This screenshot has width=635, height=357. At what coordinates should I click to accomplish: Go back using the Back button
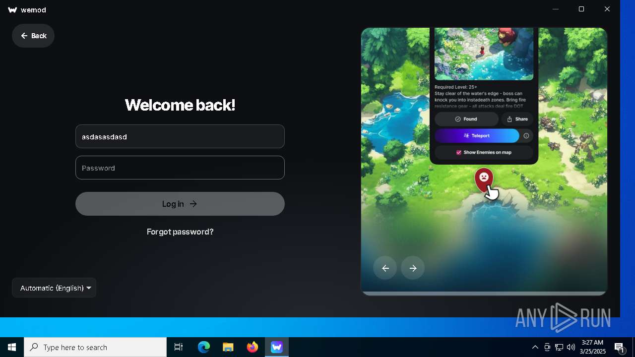click(x=33, y=36)
